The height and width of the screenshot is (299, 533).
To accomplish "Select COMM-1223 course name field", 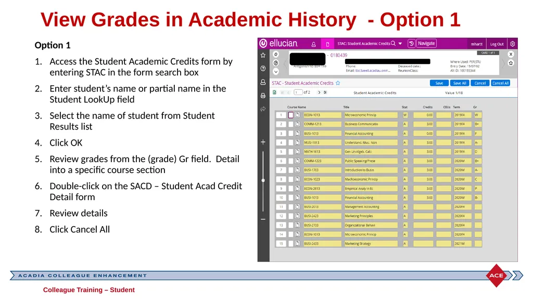I will (322, 161).
